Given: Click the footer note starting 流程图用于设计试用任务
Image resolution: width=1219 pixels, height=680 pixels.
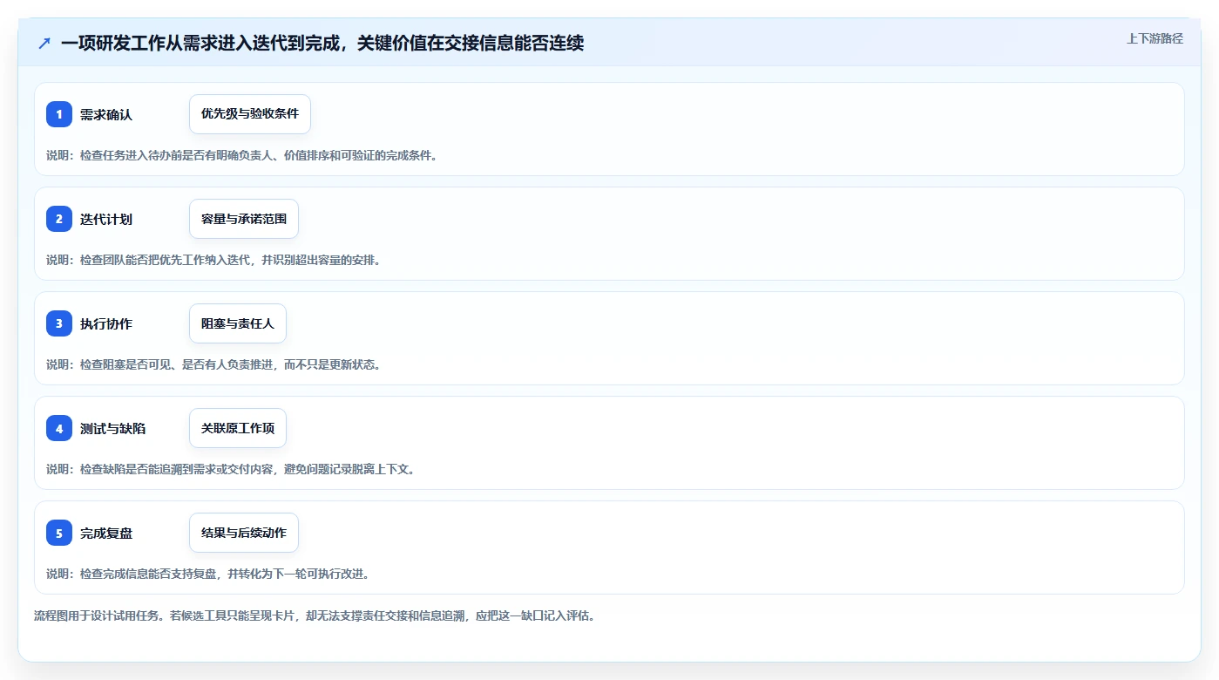Looking at the screenshot, I should [315, 615].
